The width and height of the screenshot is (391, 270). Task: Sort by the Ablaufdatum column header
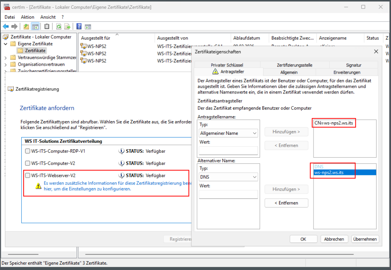click(250, 38)
